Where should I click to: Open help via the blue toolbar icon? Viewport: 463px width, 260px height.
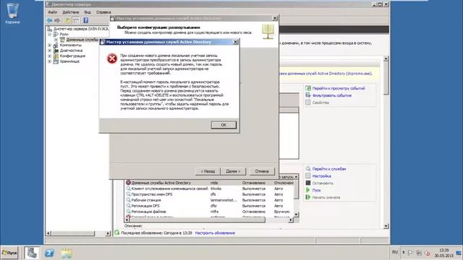[85, 20]
